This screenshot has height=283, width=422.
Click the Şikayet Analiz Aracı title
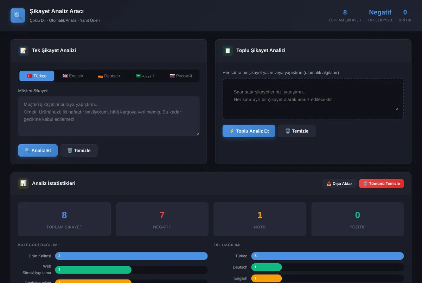pyautogui.click(x=57, y=12)
